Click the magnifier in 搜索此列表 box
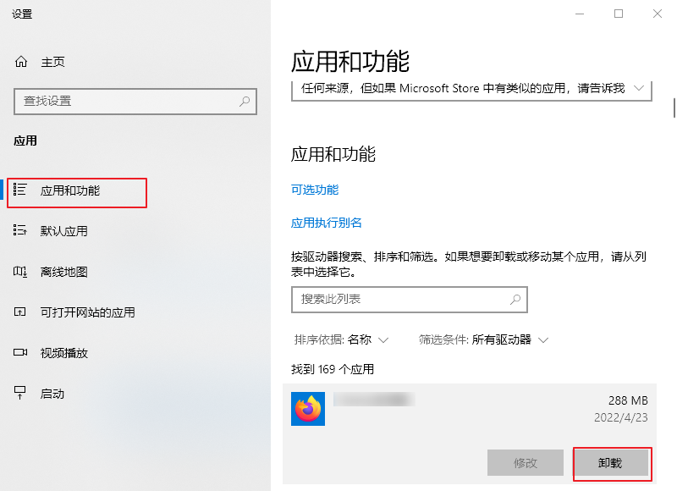The height and width of the screenshot is (491, 677). [x=515, y=300]
